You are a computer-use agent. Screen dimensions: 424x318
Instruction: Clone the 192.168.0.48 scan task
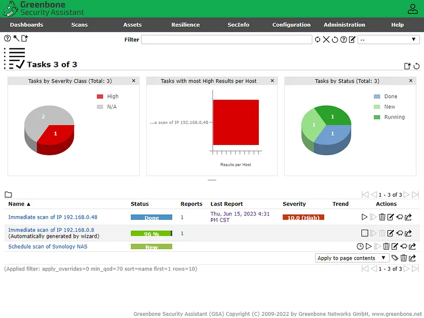[399, 217]
